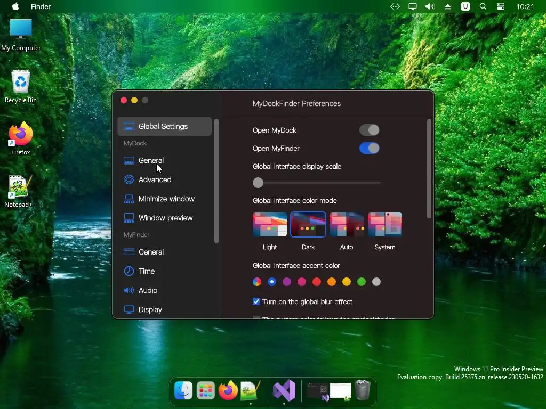Pick the yellow accent color
Screen dimensions: 546x409
[x=347, y=282]
